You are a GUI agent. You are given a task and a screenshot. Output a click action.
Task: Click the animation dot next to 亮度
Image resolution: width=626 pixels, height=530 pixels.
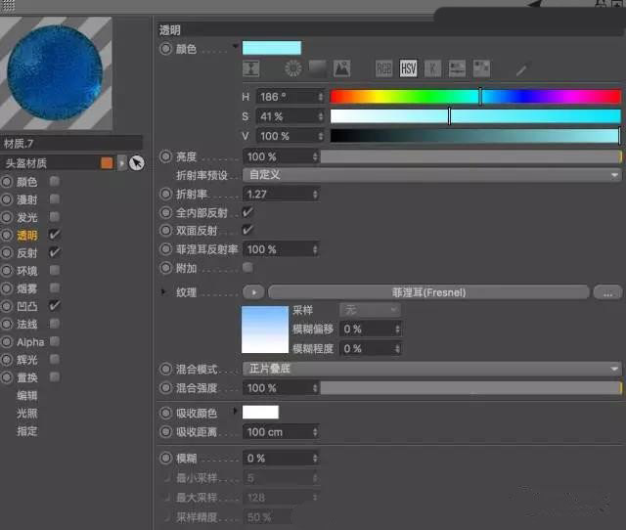click(165, 156)
